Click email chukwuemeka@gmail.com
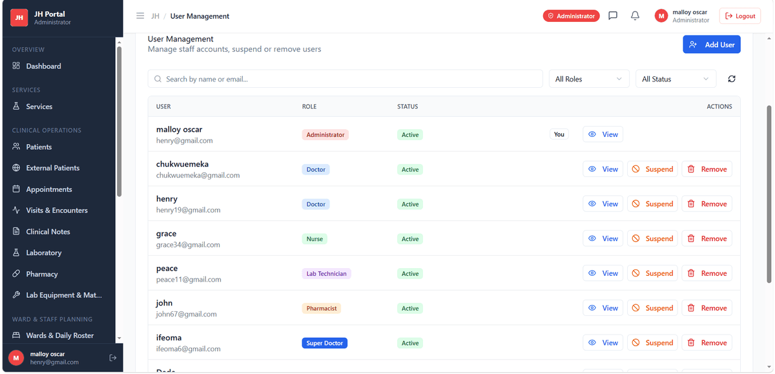 pos(198,175)
